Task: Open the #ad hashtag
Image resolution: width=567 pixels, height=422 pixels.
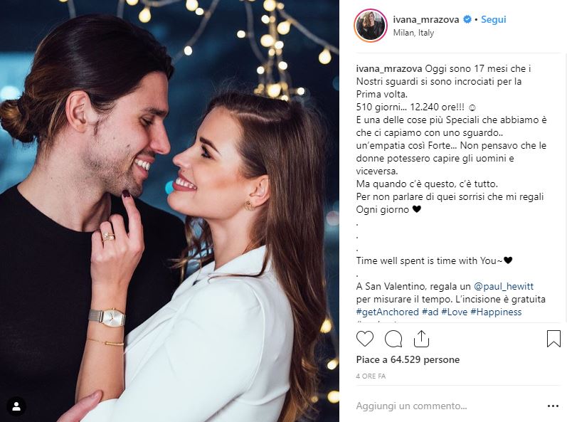Action: pyautogui.click(x=430, y=312)
